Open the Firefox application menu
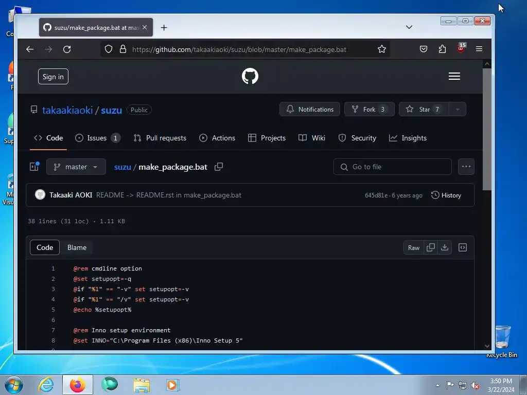This screenshot has width=527, height=395. coord(479,49)
